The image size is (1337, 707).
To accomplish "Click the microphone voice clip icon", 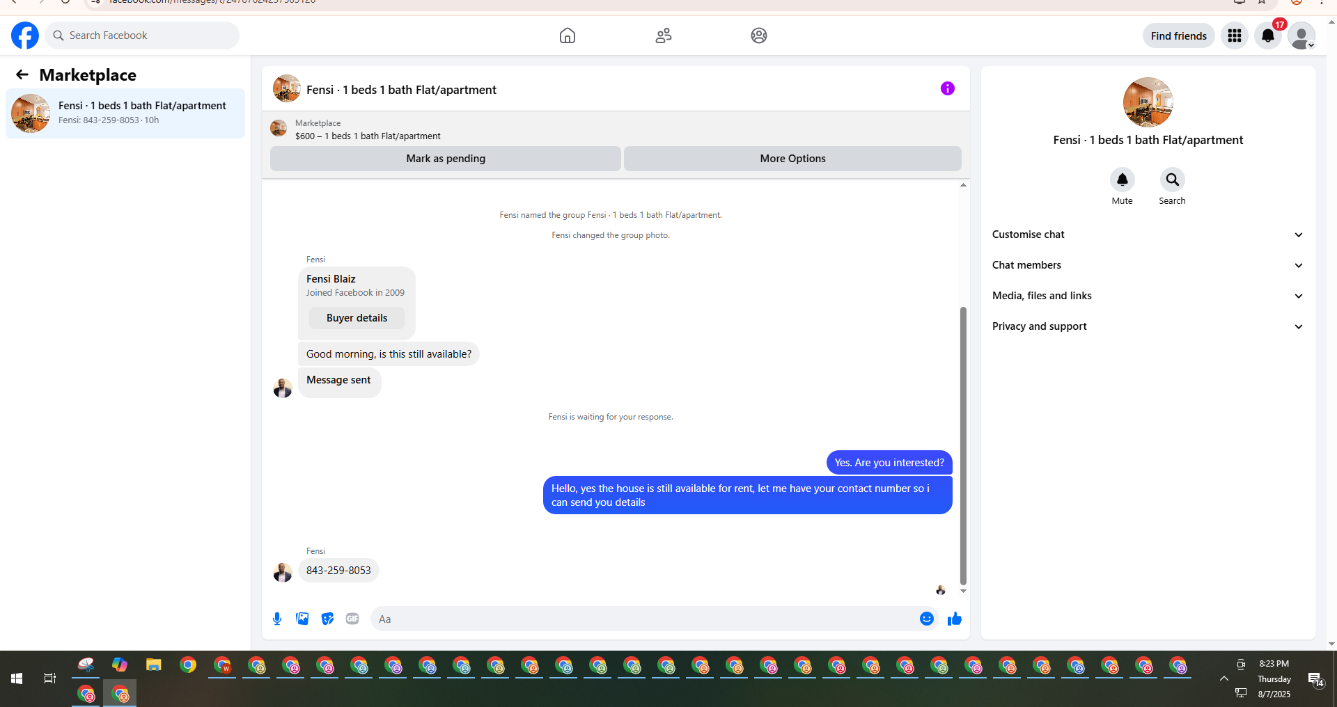I will (277, 619).
